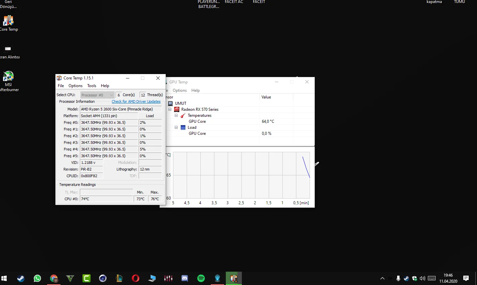Click the GPU Core temperature value 64,0 °C
The image size is (477, 285).
point(268,121)
